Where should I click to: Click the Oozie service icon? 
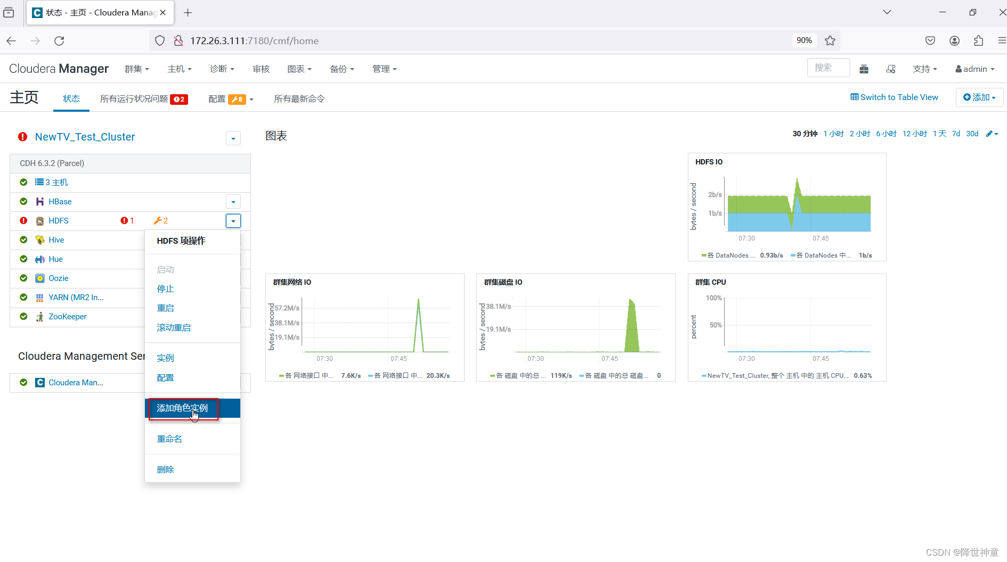pos(39,278)
